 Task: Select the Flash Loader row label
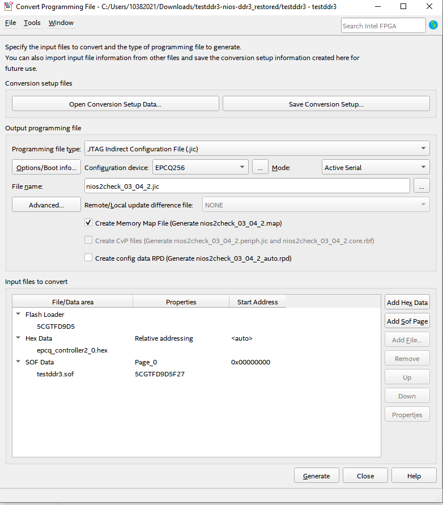pyautogui.click(x=45, y=315)
